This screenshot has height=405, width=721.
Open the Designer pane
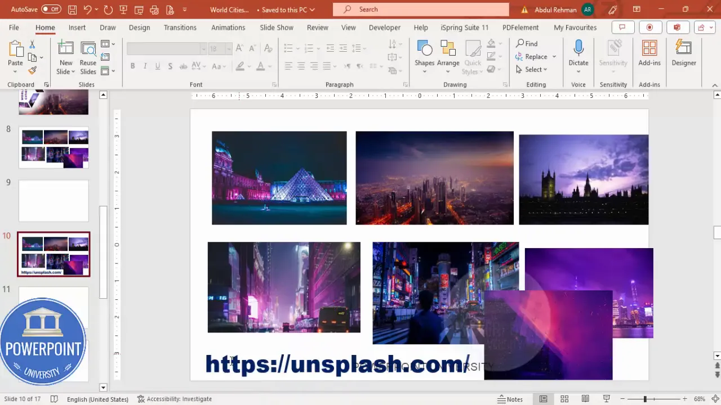pos(684,53)
